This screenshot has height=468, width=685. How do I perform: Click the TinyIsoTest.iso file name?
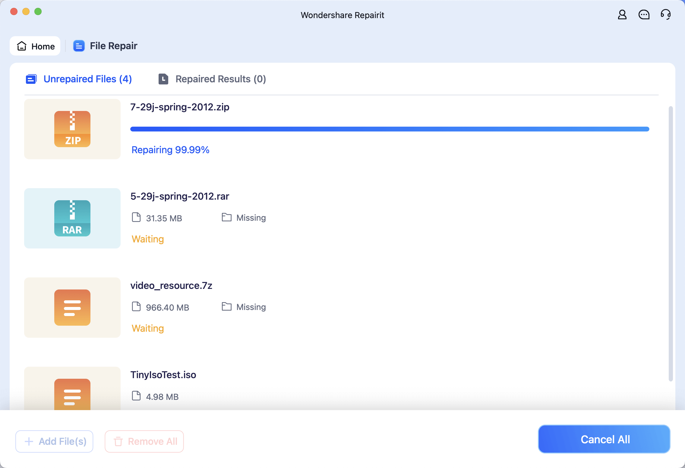click(163, 375)
